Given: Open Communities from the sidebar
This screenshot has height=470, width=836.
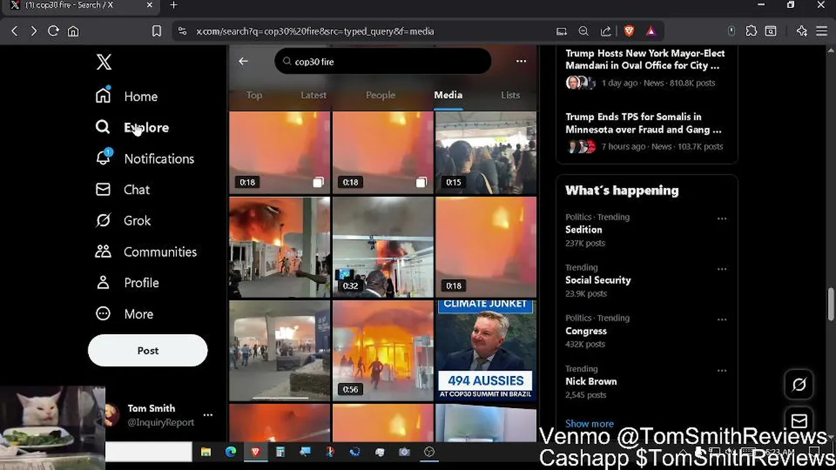Looking at the screenshot, I should pyautogui.click(x=146, y=251).
